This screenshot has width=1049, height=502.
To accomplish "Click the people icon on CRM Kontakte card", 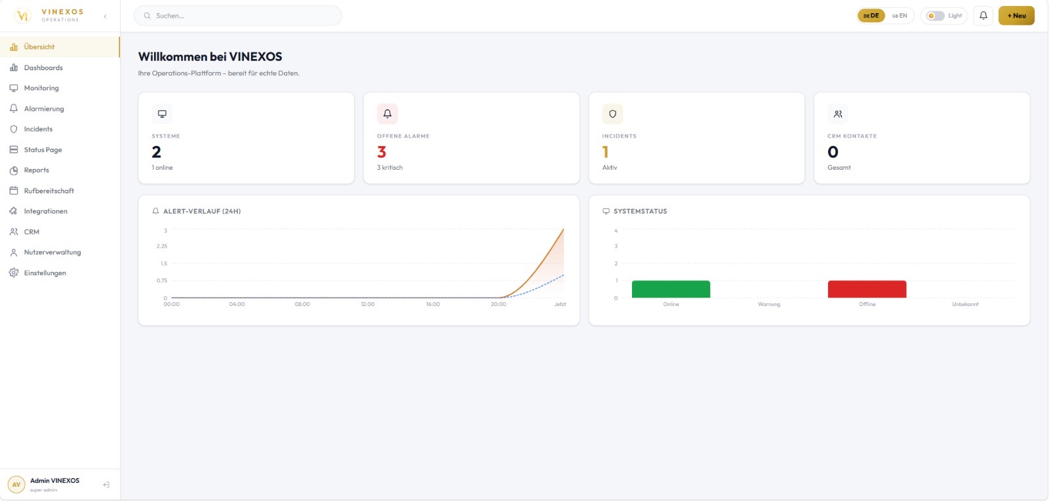I will [x=838, y=114].
